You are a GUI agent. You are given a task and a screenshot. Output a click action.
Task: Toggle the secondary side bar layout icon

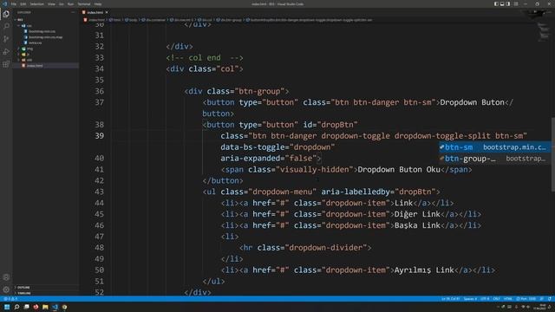[508, 3]
